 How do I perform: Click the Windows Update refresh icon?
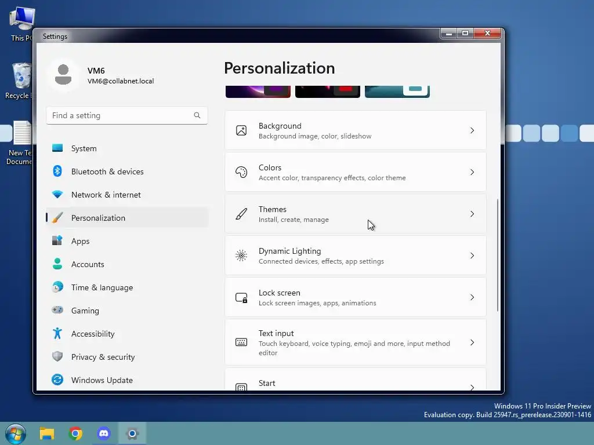(x=57, y=380)
